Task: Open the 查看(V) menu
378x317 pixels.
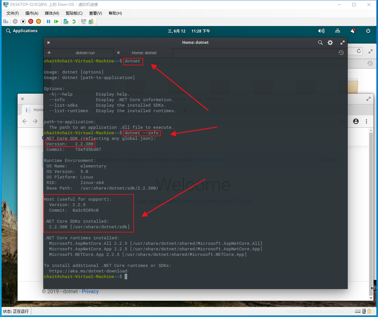Action: pos(95,13)
